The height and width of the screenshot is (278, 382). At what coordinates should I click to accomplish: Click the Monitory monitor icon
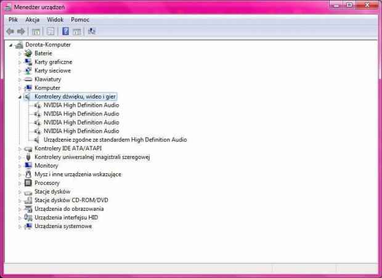(28, 166)
